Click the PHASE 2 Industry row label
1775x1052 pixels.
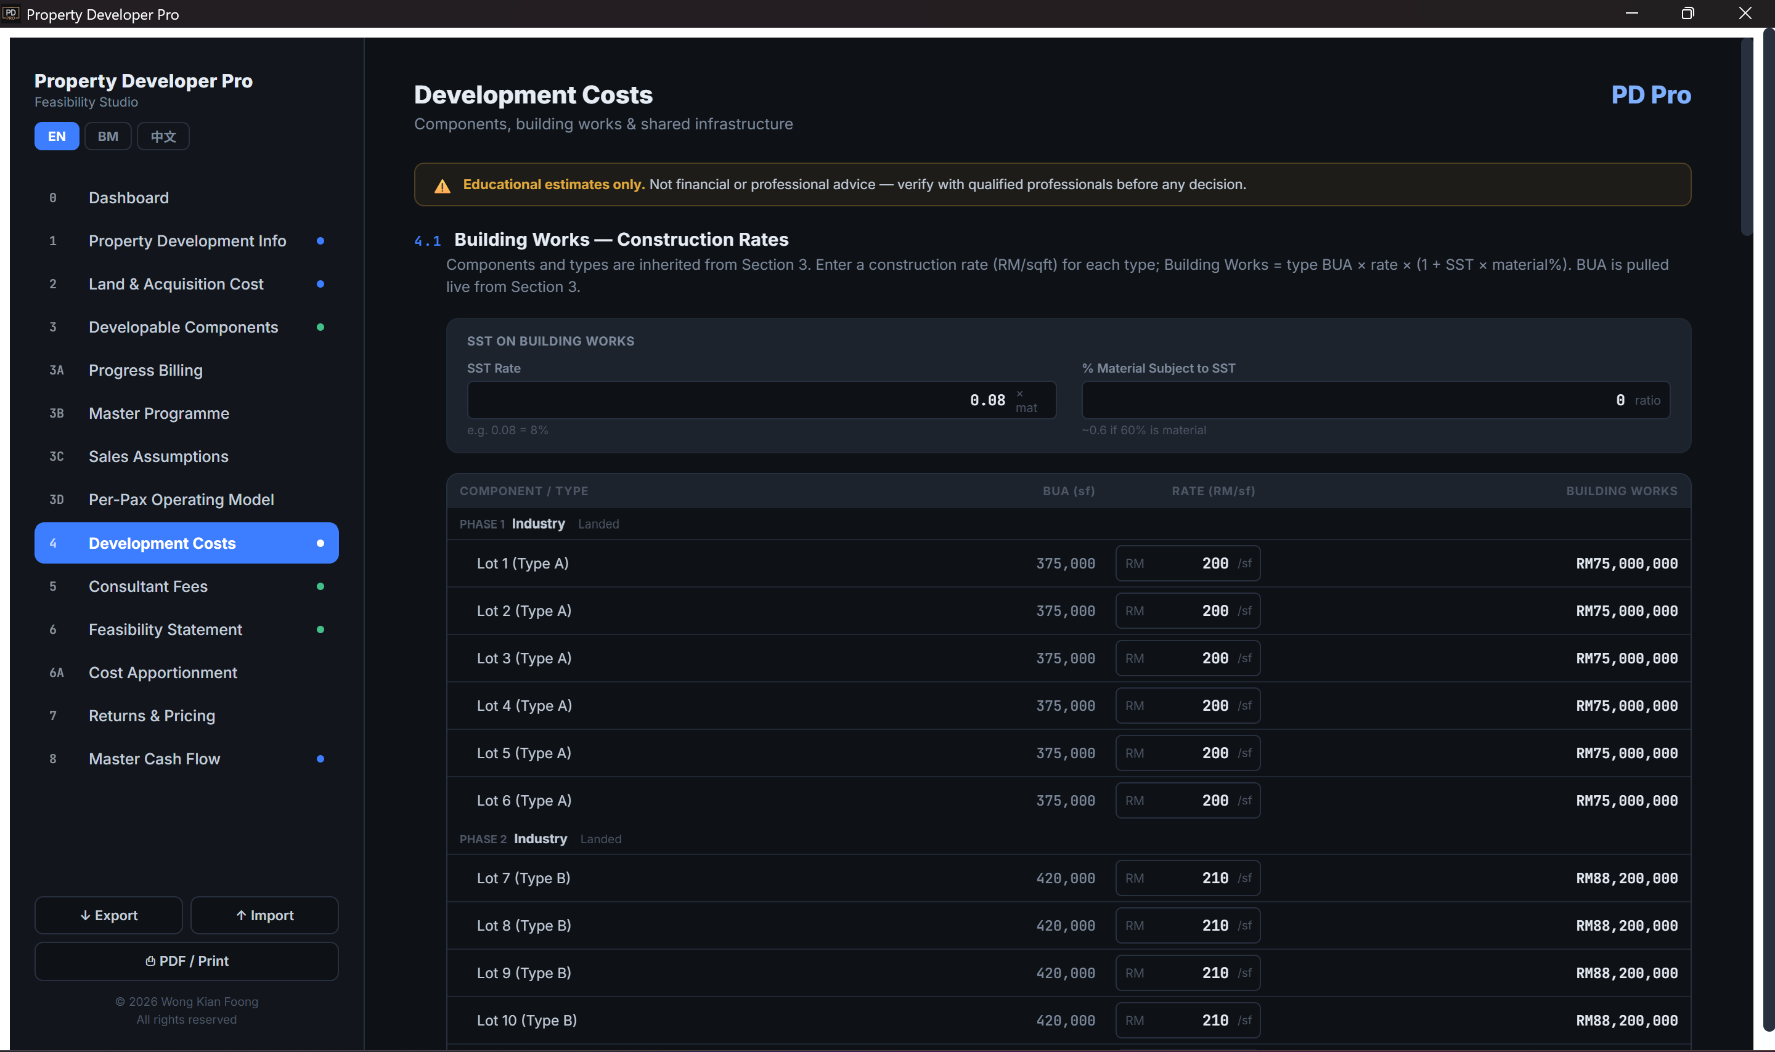click(x=513, y=840)
